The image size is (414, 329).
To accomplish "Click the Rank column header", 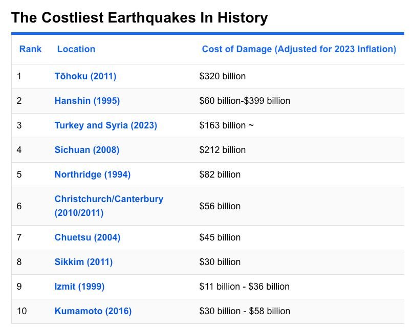I will 30,49.
